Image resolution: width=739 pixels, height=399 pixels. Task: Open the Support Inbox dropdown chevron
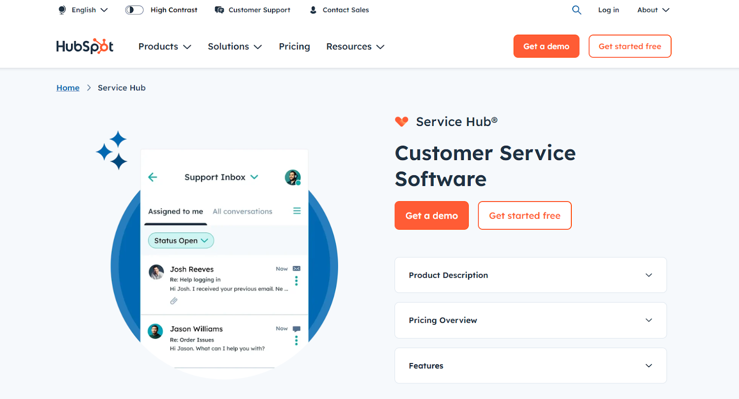[254, 177]
